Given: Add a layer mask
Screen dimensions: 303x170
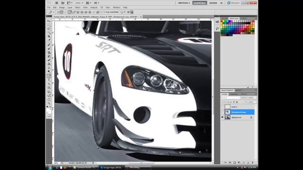Looking at the screenshot, I should [234, 162].
